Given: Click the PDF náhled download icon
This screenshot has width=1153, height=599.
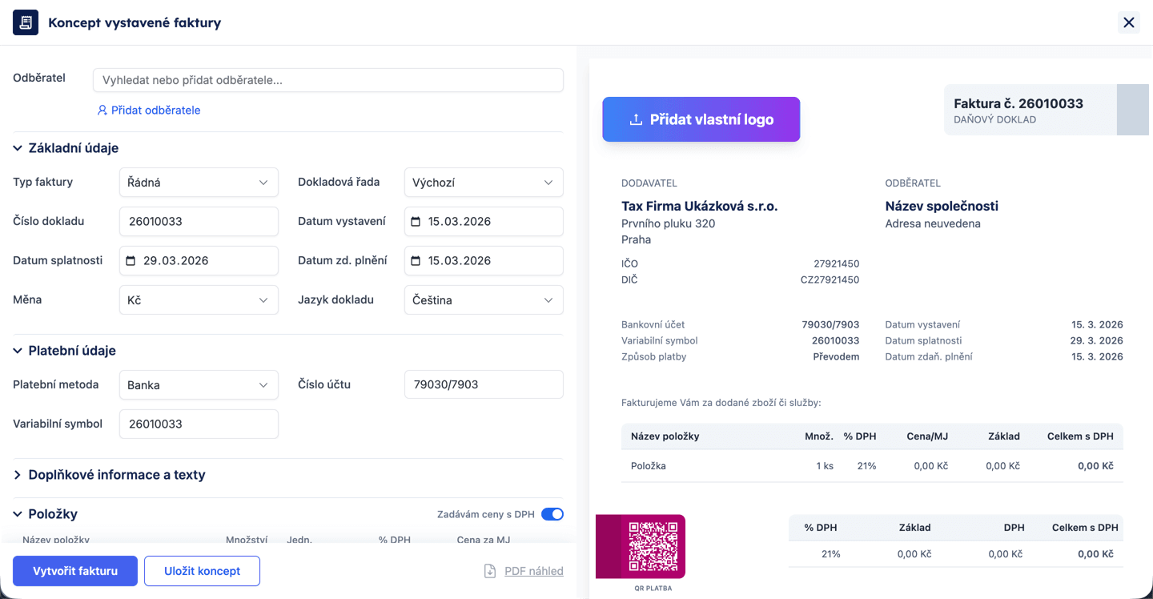Looking at the screenshot, I should [x=490, y=571].
